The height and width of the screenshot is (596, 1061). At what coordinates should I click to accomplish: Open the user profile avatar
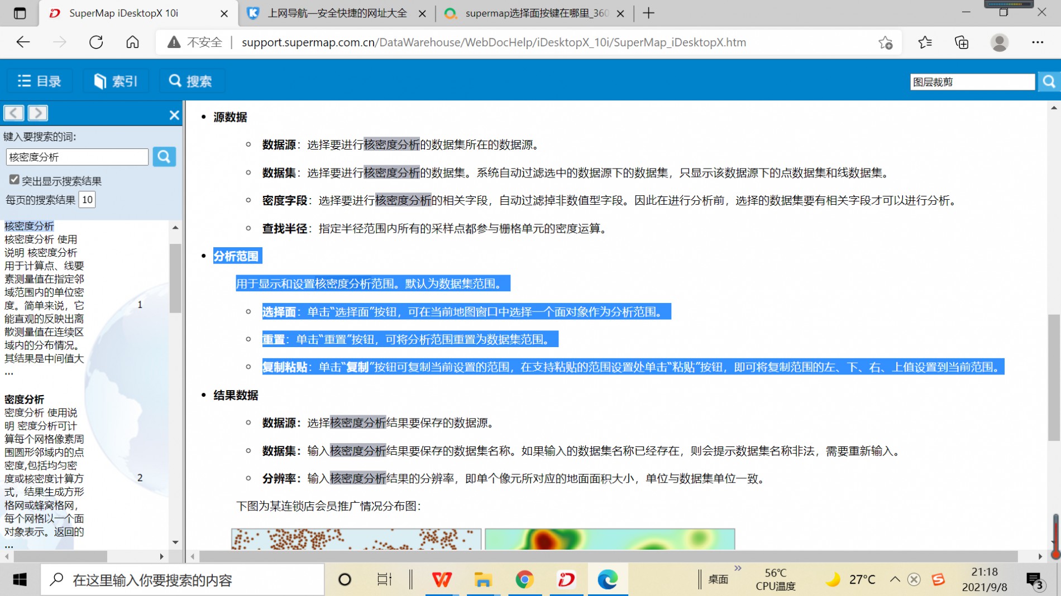[999, 42]
